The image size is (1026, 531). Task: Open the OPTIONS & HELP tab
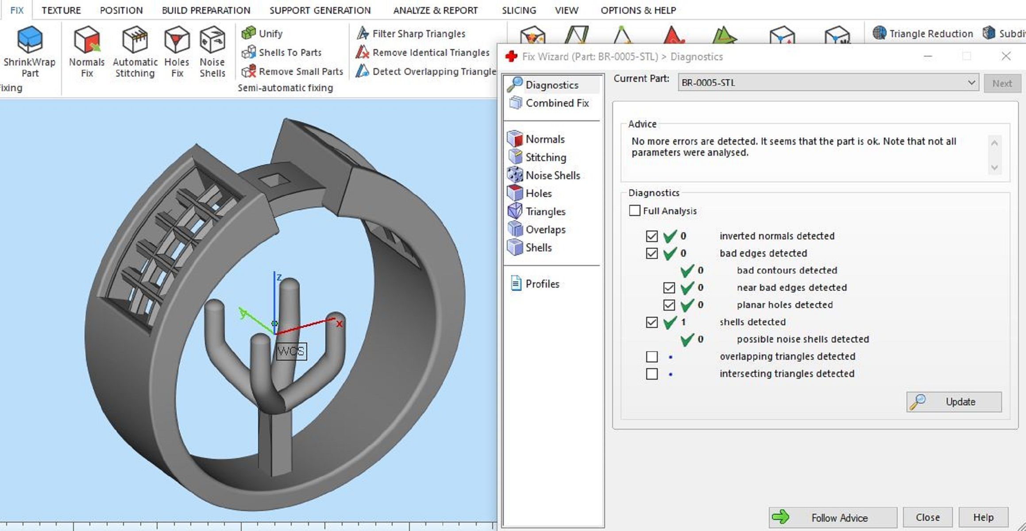[638, 10]
